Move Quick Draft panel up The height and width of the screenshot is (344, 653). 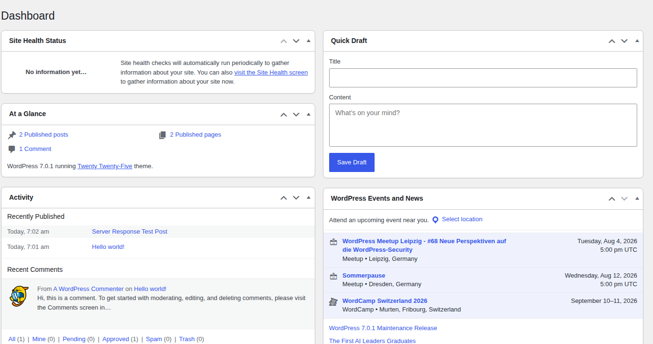point(612,41)
